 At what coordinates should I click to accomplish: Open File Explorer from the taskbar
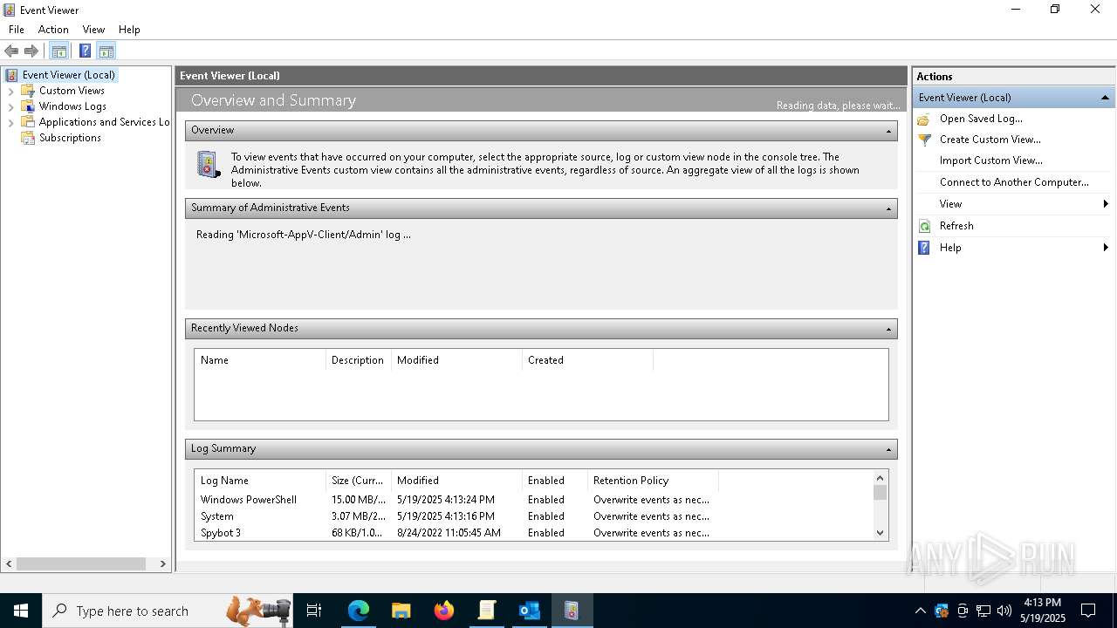coord(401,611)
